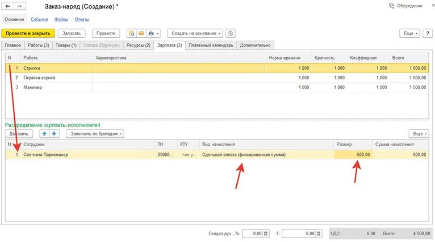Switch to the Платежный календарь tab

[211, 45]
